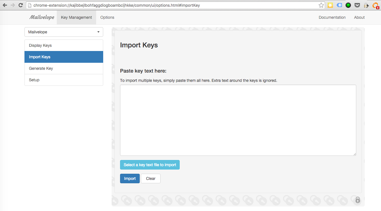381x211 pixels.
Task: Open the Key Management tab
Action: point(76,17)
